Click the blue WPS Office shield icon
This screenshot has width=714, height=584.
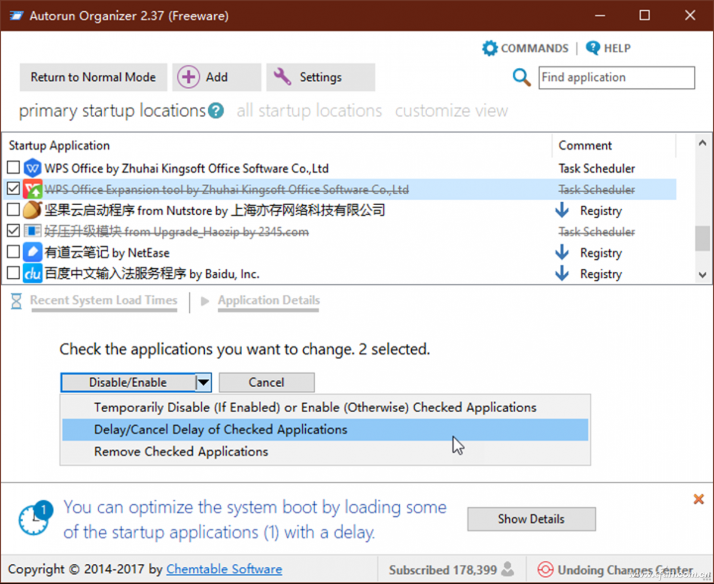[x=32, y=168]
